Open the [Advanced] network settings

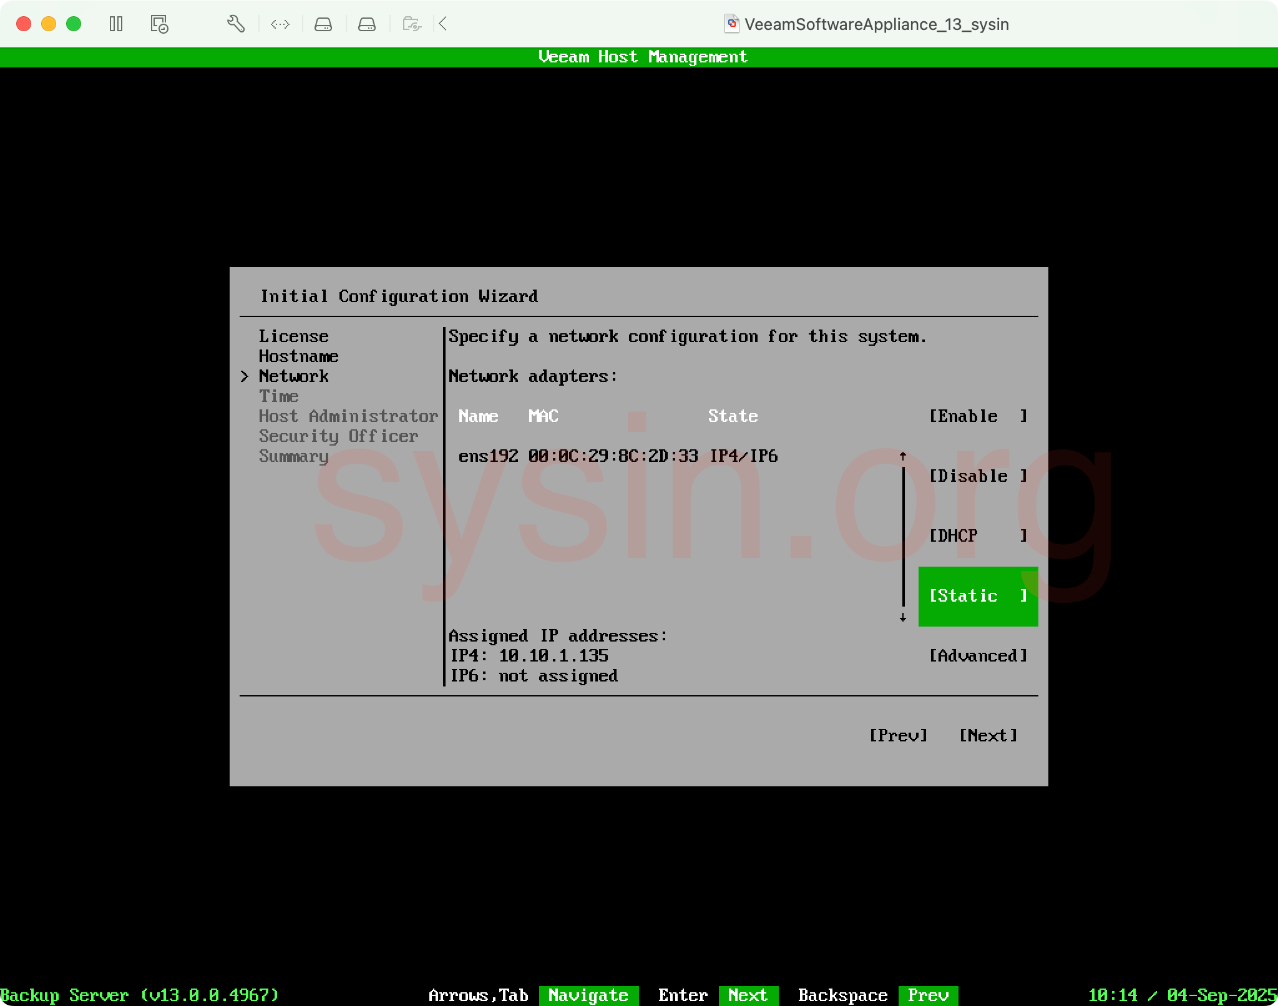tap(977, 656)
